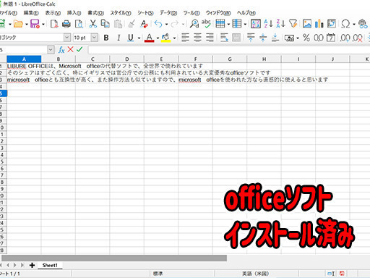370x278 pixels.
Task: Click the Copy icon
Action: tap(105, 24)
